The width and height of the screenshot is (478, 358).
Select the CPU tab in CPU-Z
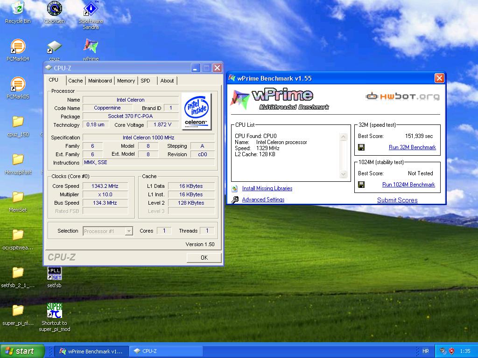pos(53,80)
